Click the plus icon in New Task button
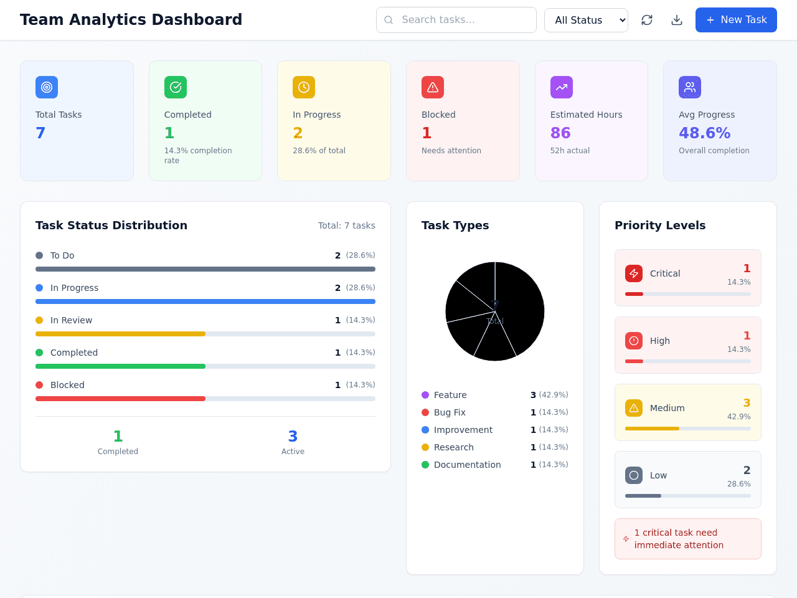This screenshot has height=598, width=797. point(710,20)
